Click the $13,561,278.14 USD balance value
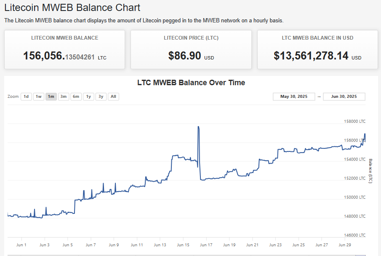The image size is (381, 256). point(317,56)
